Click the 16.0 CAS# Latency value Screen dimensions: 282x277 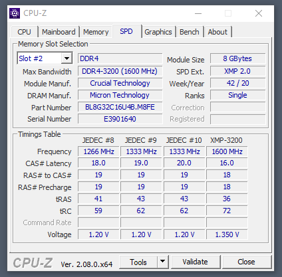pos(227,163)
